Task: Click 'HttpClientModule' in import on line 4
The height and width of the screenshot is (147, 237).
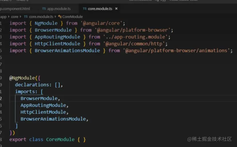Action: pyautogui.click(x=57, y=44)
